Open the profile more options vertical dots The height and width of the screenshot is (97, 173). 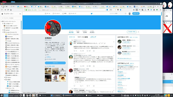[138, 32]
